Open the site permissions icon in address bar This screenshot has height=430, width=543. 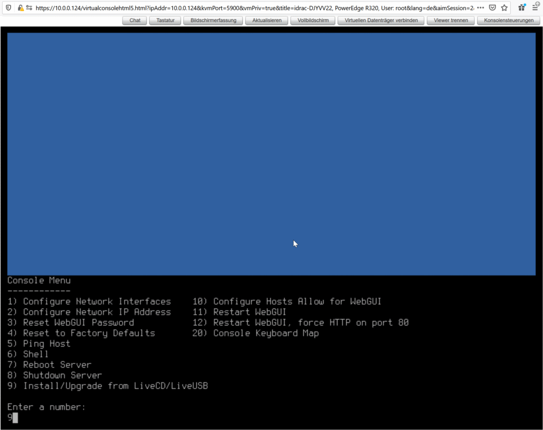30,8
